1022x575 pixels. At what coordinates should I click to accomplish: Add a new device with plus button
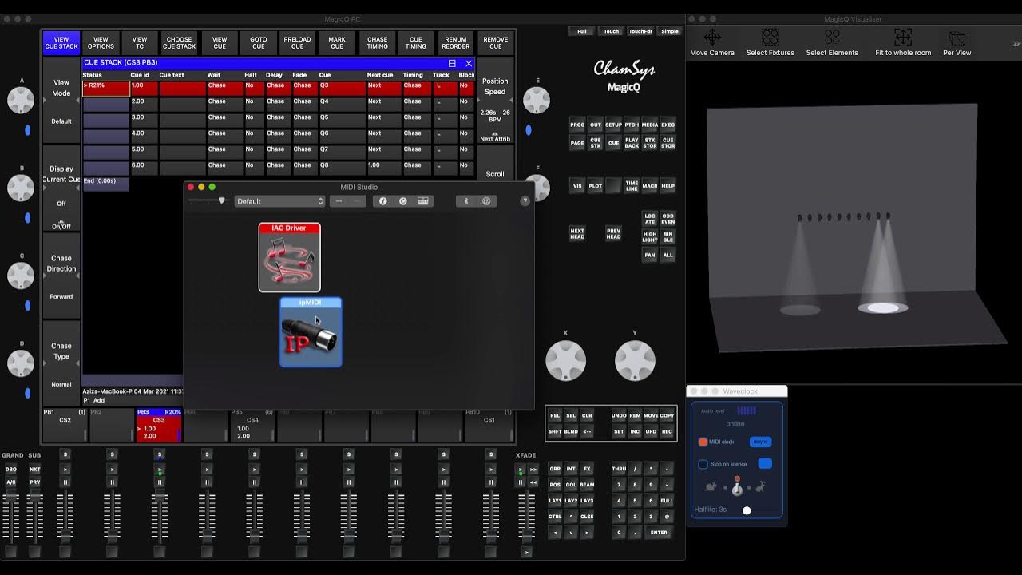pos(339,201)
